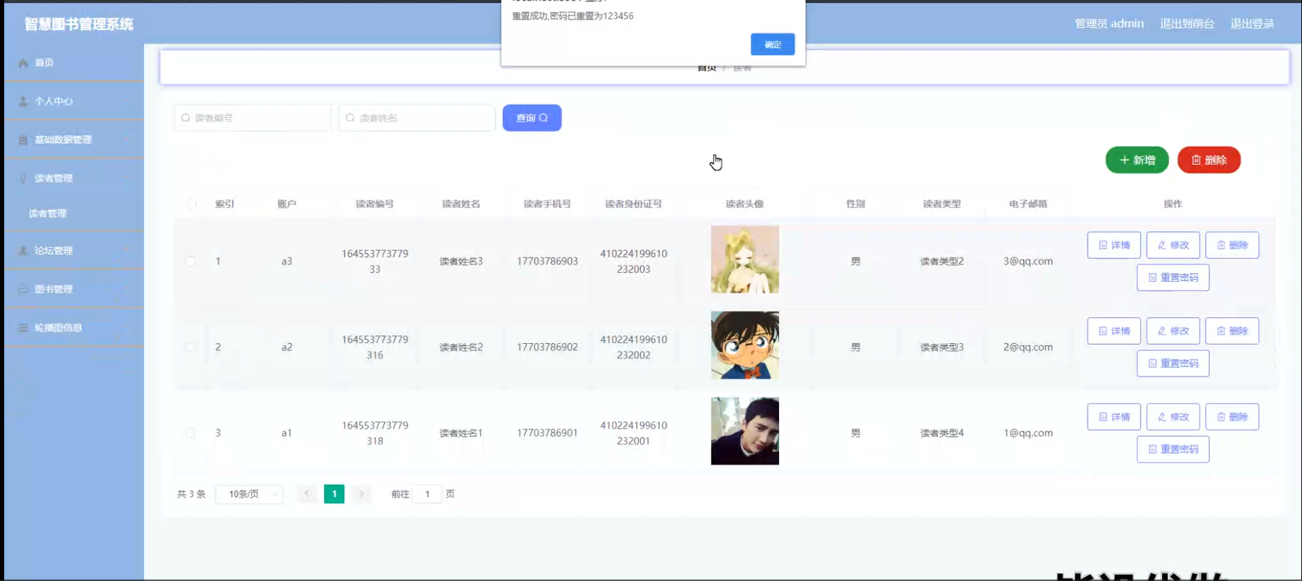Image resolution: width=1302 pixels, height=581 pixels.
Task: Click the icon beside 图书管理
Action: tap(23, 289)
